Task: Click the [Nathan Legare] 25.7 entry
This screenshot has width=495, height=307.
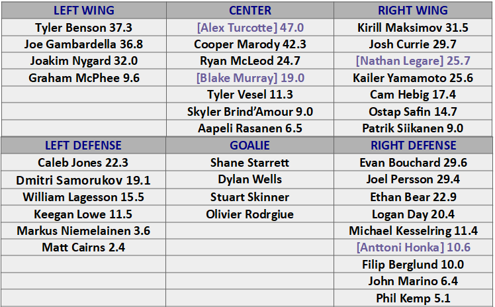Action: pos(413,61)
